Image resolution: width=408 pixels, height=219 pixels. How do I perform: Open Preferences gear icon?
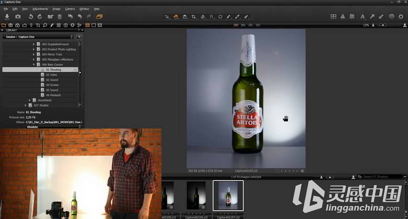(x=401, y=17)
